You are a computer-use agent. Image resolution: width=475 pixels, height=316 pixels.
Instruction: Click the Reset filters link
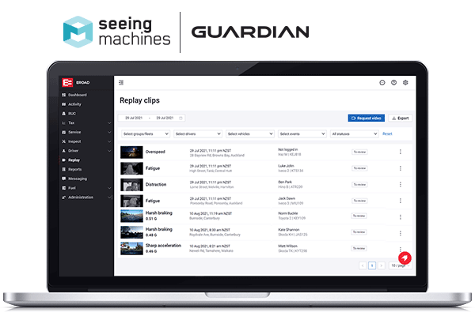[x=387, y=134]
